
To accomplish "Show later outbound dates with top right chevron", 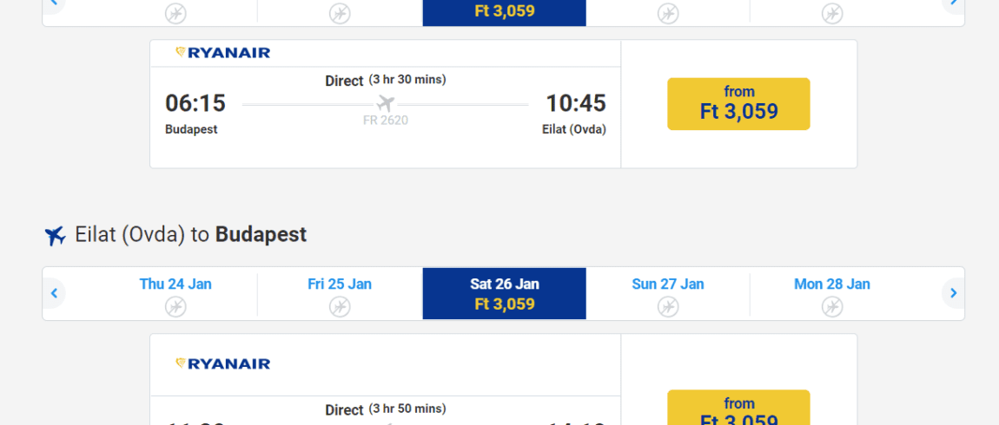I will point(953,3).
